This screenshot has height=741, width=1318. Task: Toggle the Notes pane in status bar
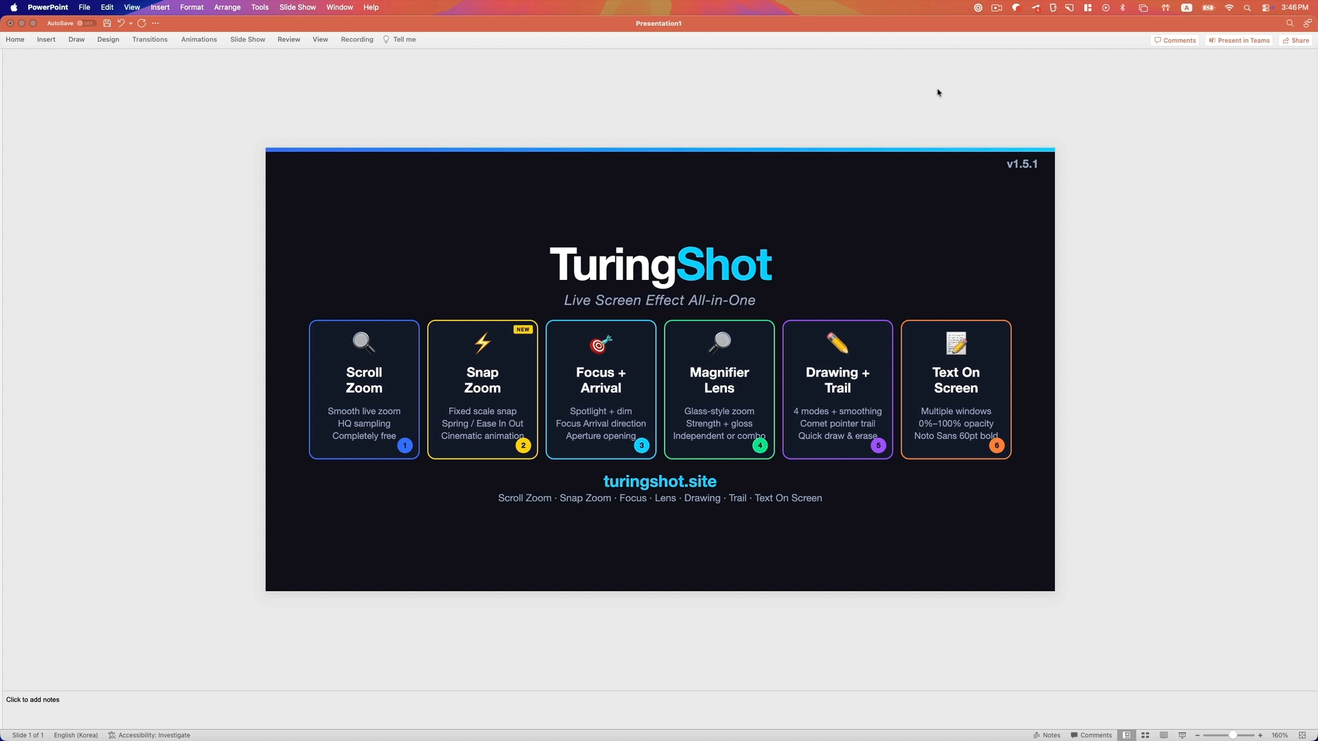[1047, 735]
